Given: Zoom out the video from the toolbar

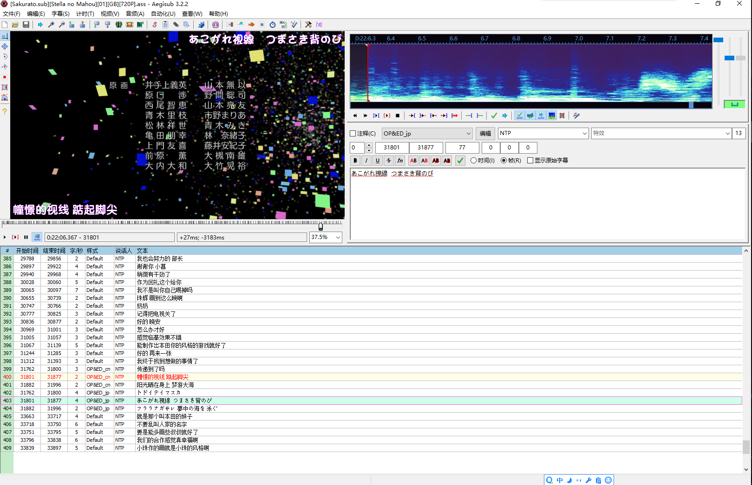Looking at the screenshot, I should 62,25.
